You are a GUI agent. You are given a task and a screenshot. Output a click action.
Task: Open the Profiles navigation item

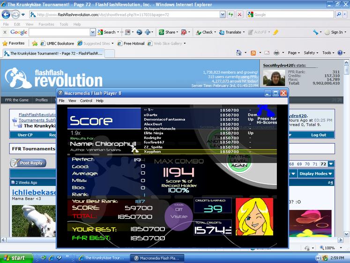coord(42,100)
